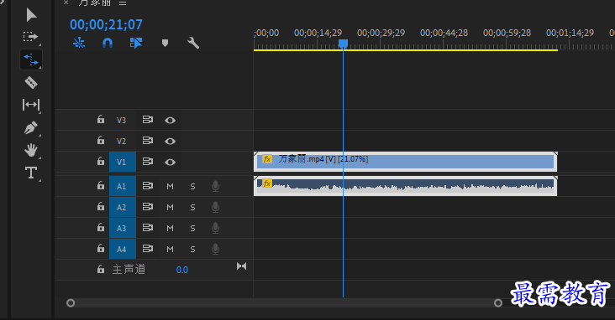Toggle sync lock on V1
The image size is (615, 320).
(148, 161)
